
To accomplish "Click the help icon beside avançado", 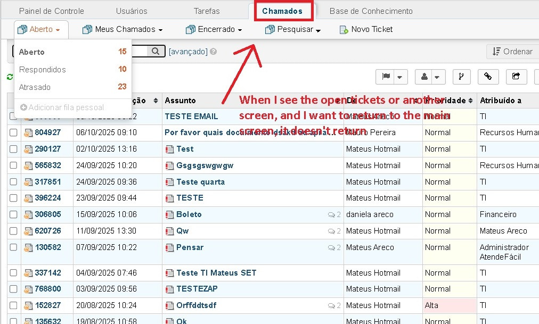I will [x=214, y=52].
